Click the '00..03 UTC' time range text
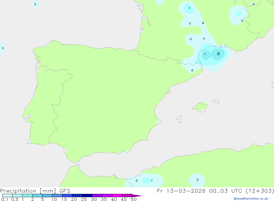 point(226,191)
